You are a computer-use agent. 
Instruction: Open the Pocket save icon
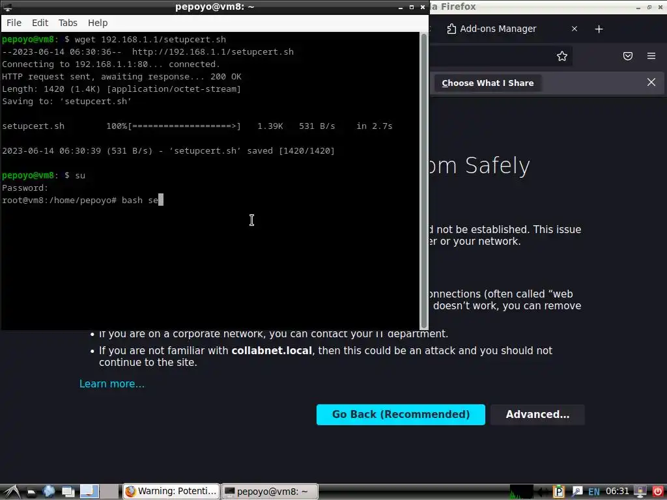[x=627, y=56]
